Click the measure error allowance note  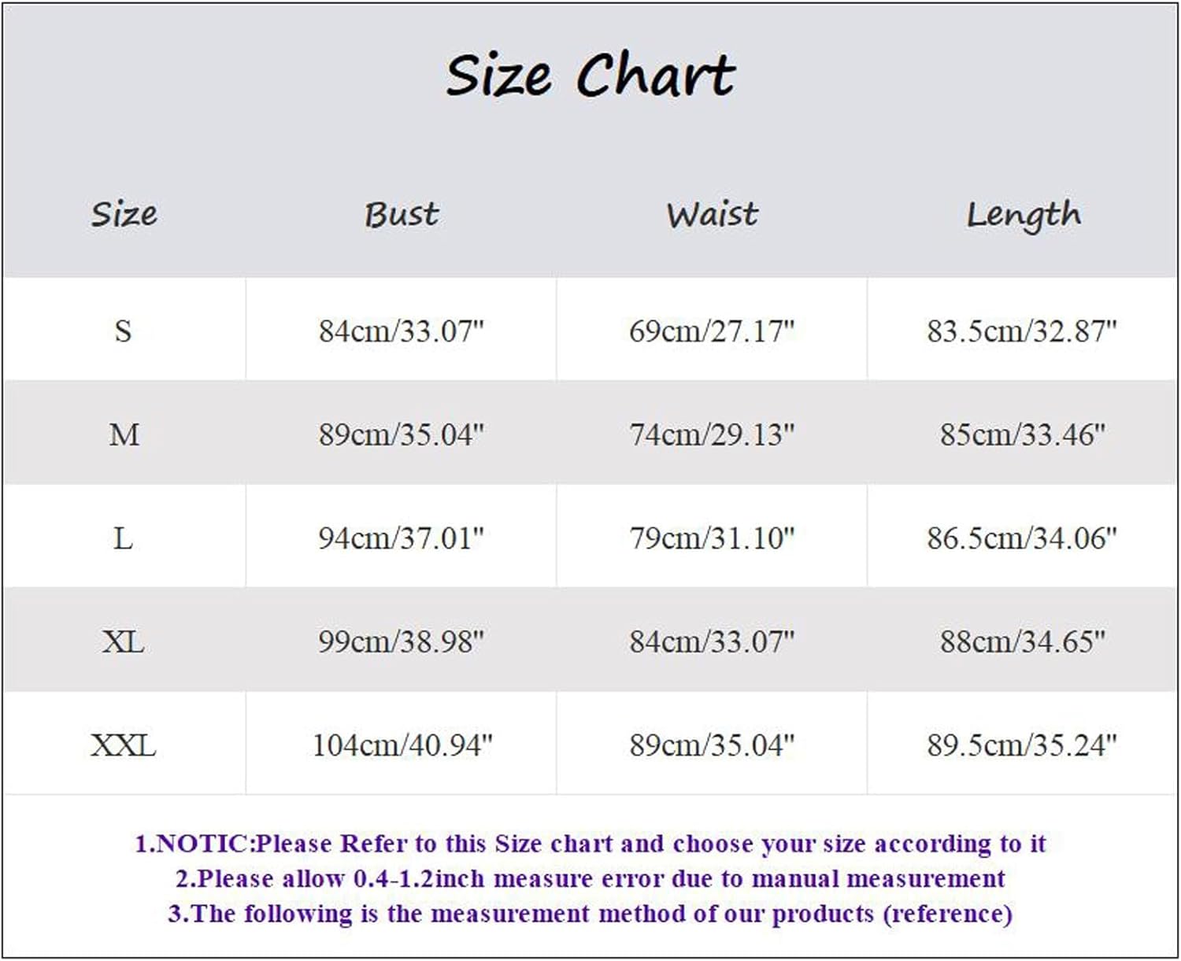590,878
